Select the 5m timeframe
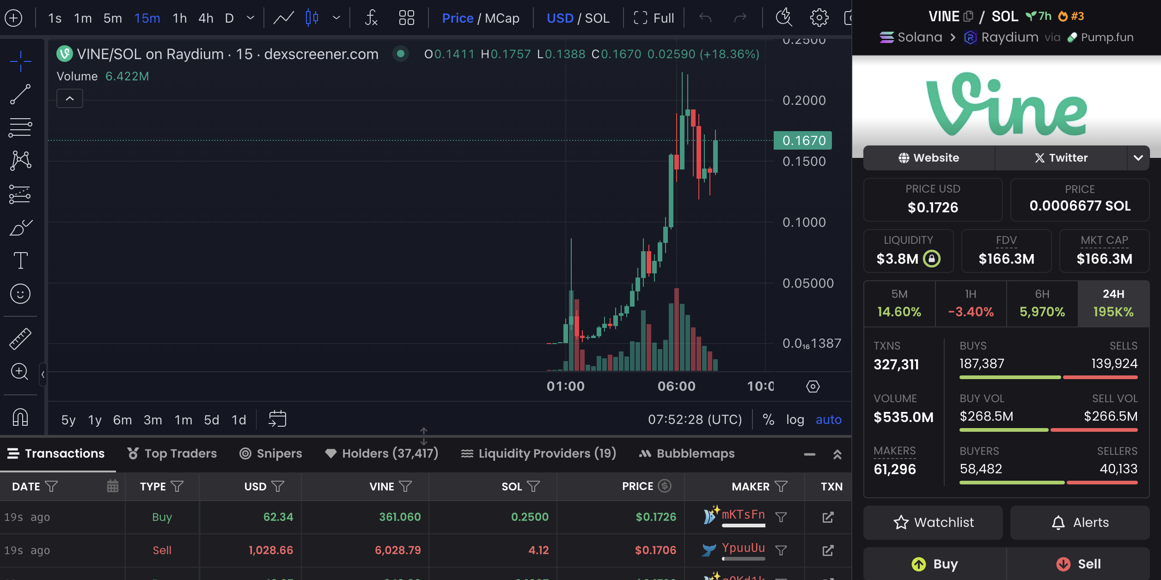This screenshot has width=1161, height=580. 112,18
